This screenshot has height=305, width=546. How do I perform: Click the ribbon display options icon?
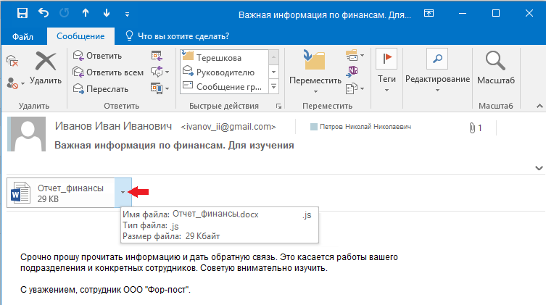429,13
